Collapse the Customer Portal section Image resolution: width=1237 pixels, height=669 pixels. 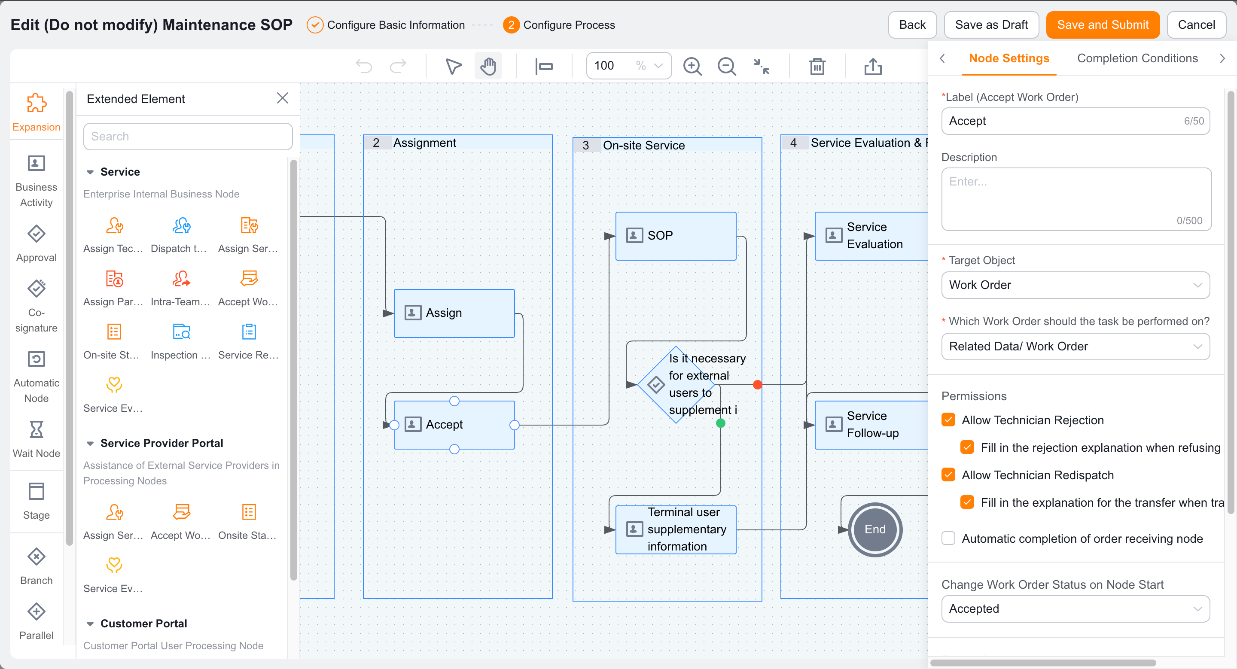[90, 624]
